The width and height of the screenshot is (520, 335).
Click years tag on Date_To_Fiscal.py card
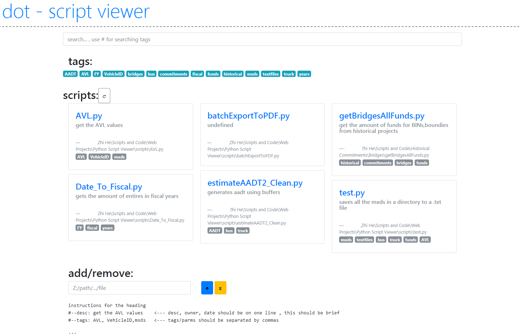point(107,228)
